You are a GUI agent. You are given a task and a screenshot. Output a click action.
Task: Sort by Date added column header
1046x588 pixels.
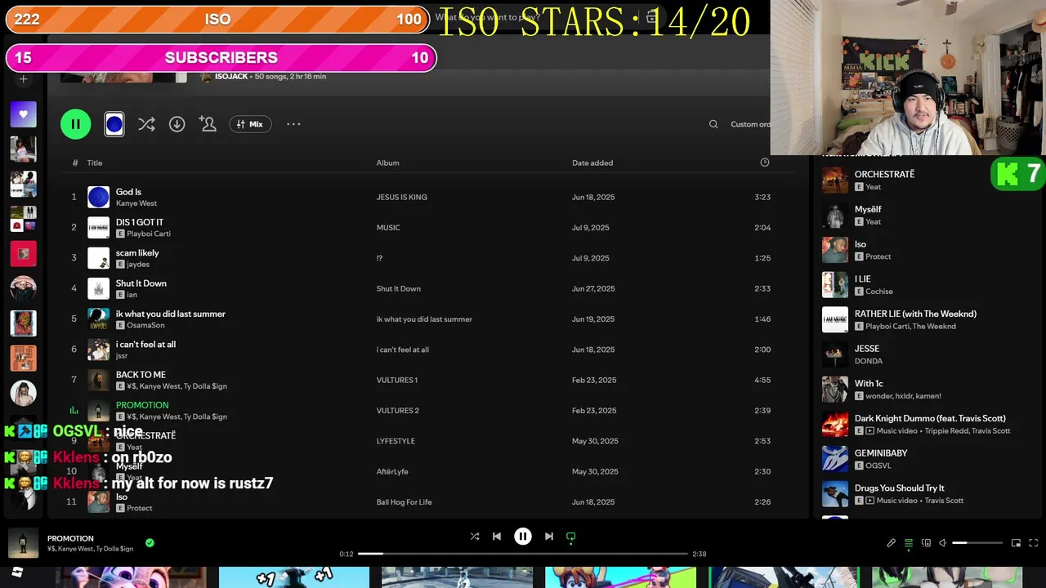[x=592, y=163]
